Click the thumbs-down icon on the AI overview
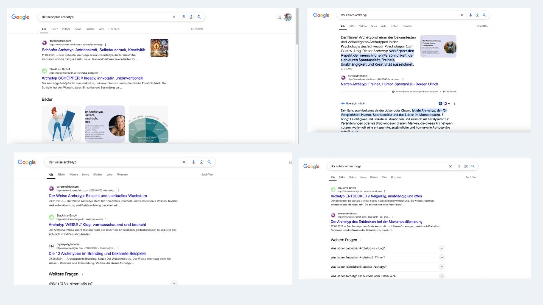 click(446, 103)
